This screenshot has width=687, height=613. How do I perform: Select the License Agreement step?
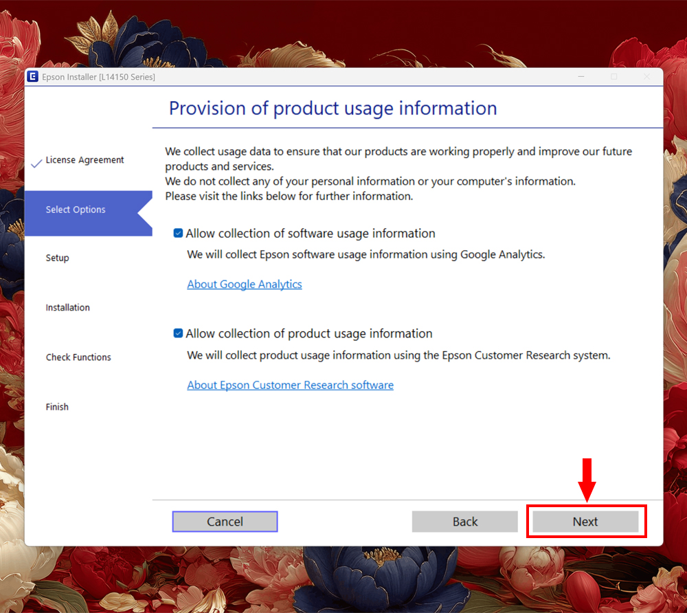85,160
